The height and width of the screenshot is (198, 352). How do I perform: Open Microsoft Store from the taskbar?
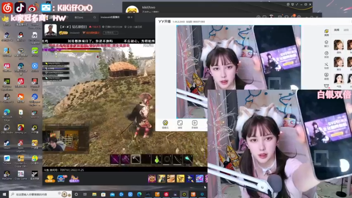click(103, 194)
